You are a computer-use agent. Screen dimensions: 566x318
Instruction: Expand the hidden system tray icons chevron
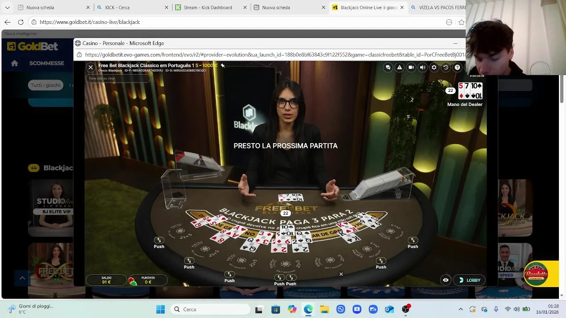tap(461, 309)
